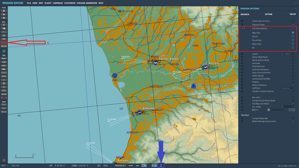Click the highlighted settings icon in bottom status bar
Screen dimensions: 299x168
(x=161, y=166)
